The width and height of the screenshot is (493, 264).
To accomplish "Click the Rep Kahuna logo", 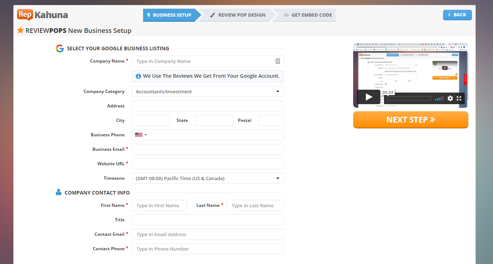I will 42,15.
